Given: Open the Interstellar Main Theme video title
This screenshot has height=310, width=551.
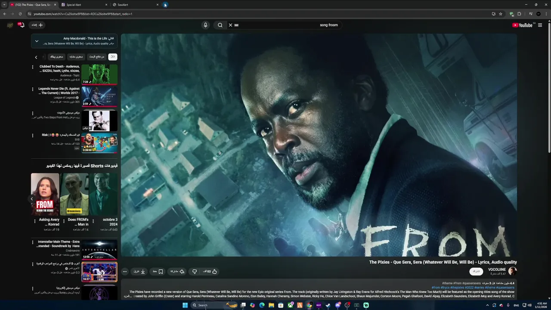Looking at the screenshot, I should click(58, 244).
